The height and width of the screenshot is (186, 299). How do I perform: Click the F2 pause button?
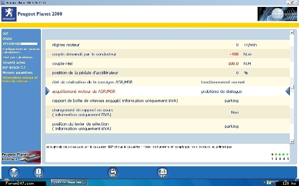coord(39,173)
